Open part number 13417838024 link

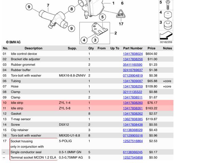point(133,54)
